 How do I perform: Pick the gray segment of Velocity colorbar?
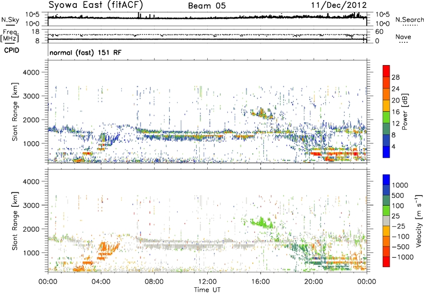[x=386, y=221]
